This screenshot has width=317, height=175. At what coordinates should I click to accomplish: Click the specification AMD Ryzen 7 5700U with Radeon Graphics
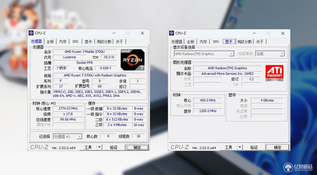tap(99, 75)
